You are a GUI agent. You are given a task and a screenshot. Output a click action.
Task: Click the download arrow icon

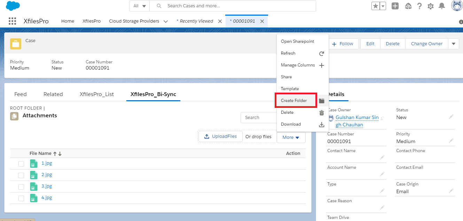click(x=322, y=125)
